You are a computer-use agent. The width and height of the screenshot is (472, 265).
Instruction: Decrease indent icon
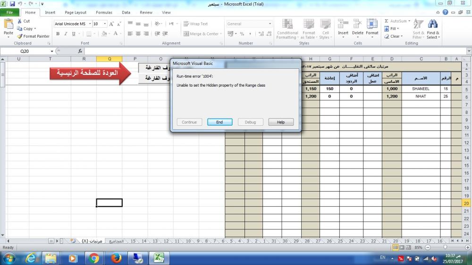click(x=157, y=33)
